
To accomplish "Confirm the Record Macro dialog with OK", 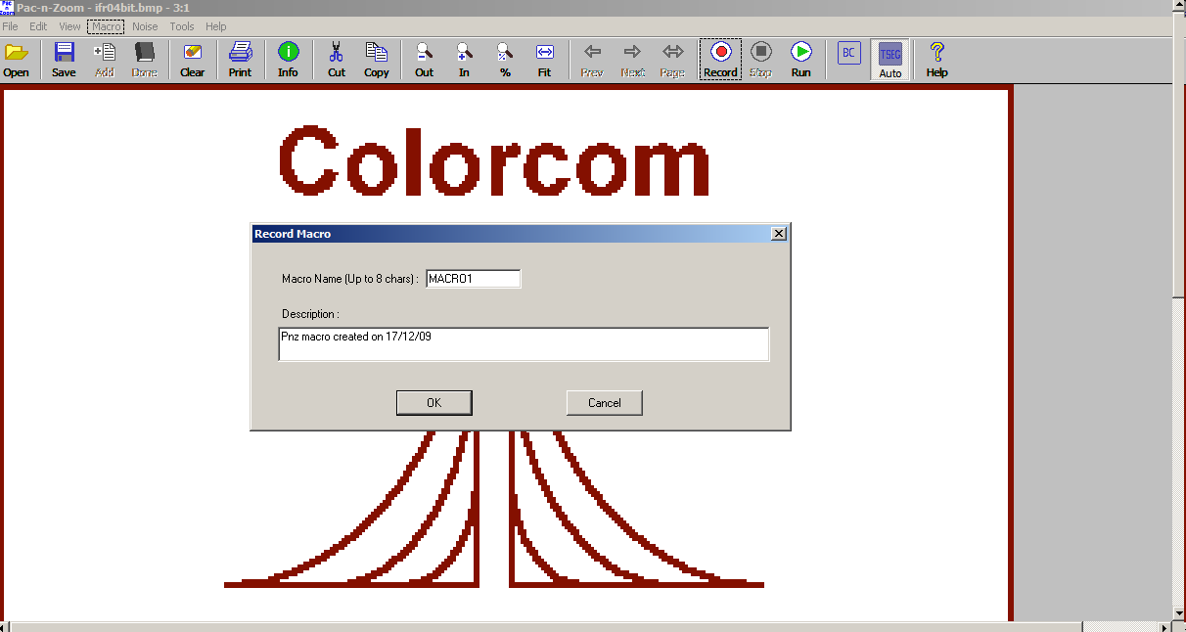I will coord(433,403).
